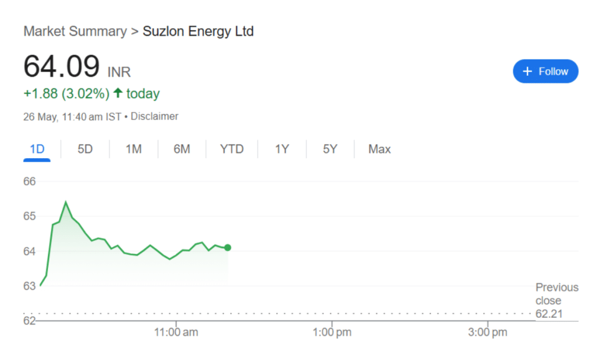
Task: Click the plus icon in Follow button
Action: point(527,72)
